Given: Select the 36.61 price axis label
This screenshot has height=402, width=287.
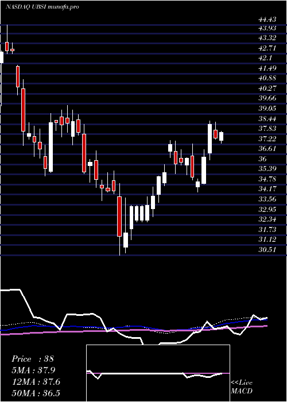Looking at the screenshot, I should [267, 149].
